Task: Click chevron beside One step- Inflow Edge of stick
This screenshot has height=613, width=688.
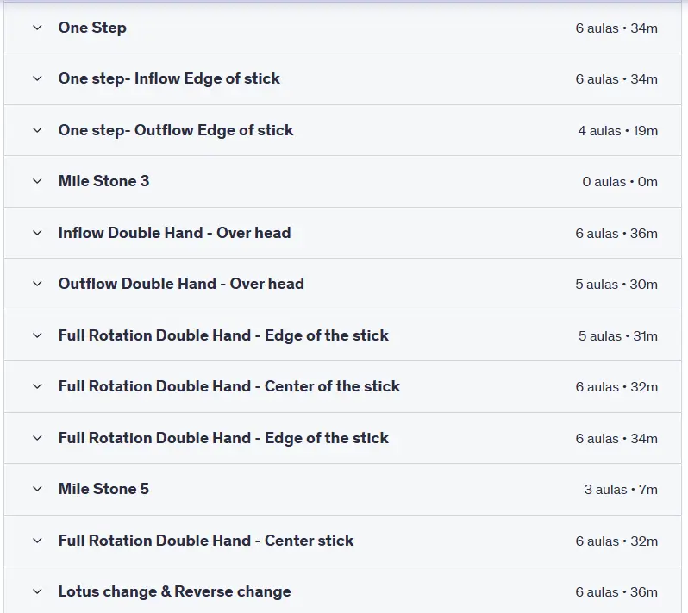Action: (x=37, y=78)
